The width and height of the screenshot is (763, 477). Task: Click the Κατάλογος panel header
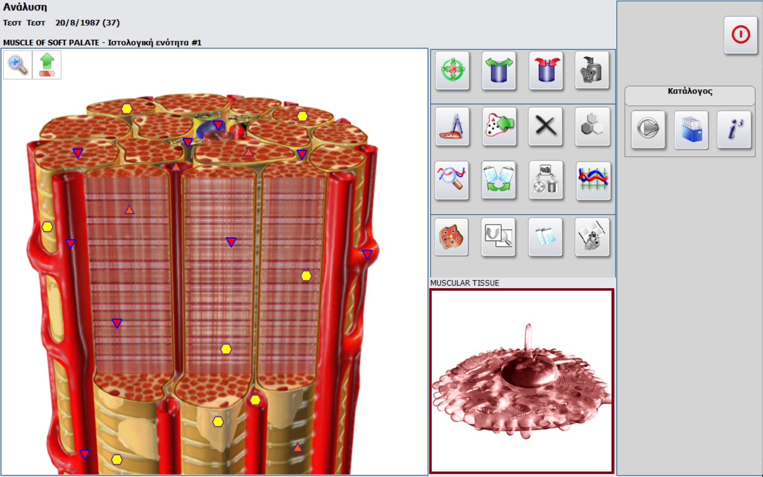pos(690,95)
